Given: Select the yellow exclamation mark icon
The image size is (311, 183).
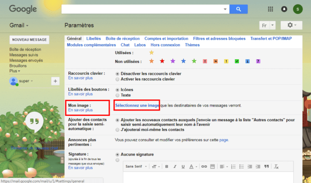Looking at the screenshot, I should point(226,61).
